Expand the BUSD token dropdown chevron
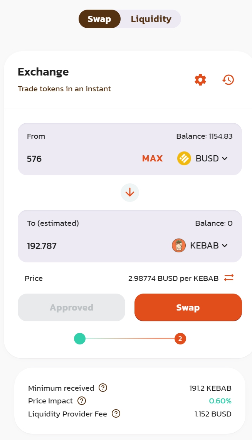This screenshot has height=440, width=252. 225,158
